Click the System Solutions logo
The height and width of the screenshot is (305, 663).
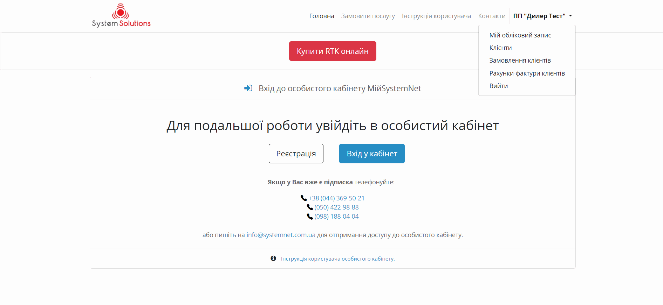(x=121, y=16)
